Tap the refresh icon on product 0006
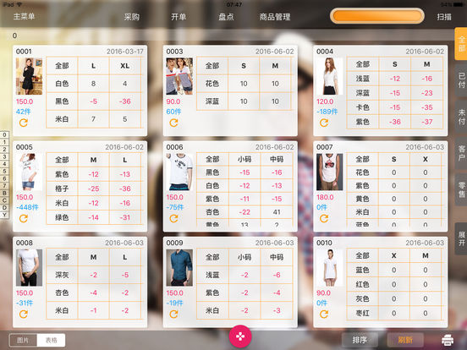The height and width of the screenshot is (350, 467). tap(173, 218)
